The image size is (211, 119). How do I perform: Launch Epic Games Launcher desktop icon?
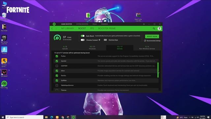[x=4, y=40]
